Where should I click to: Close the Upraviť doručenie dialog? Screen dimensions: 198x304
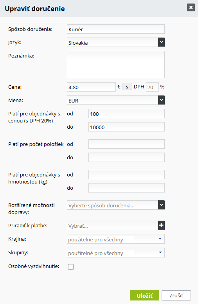click(x=191, y=7)
